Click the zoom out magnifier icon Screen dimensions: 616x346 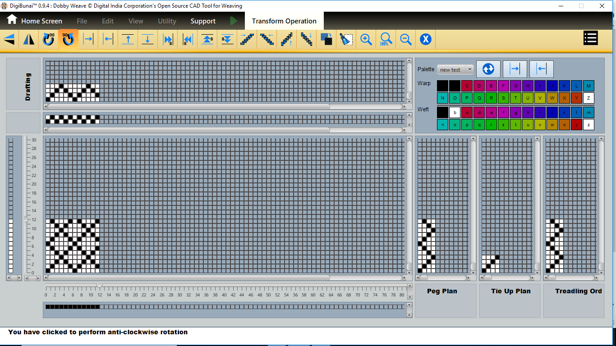(406, 39)
